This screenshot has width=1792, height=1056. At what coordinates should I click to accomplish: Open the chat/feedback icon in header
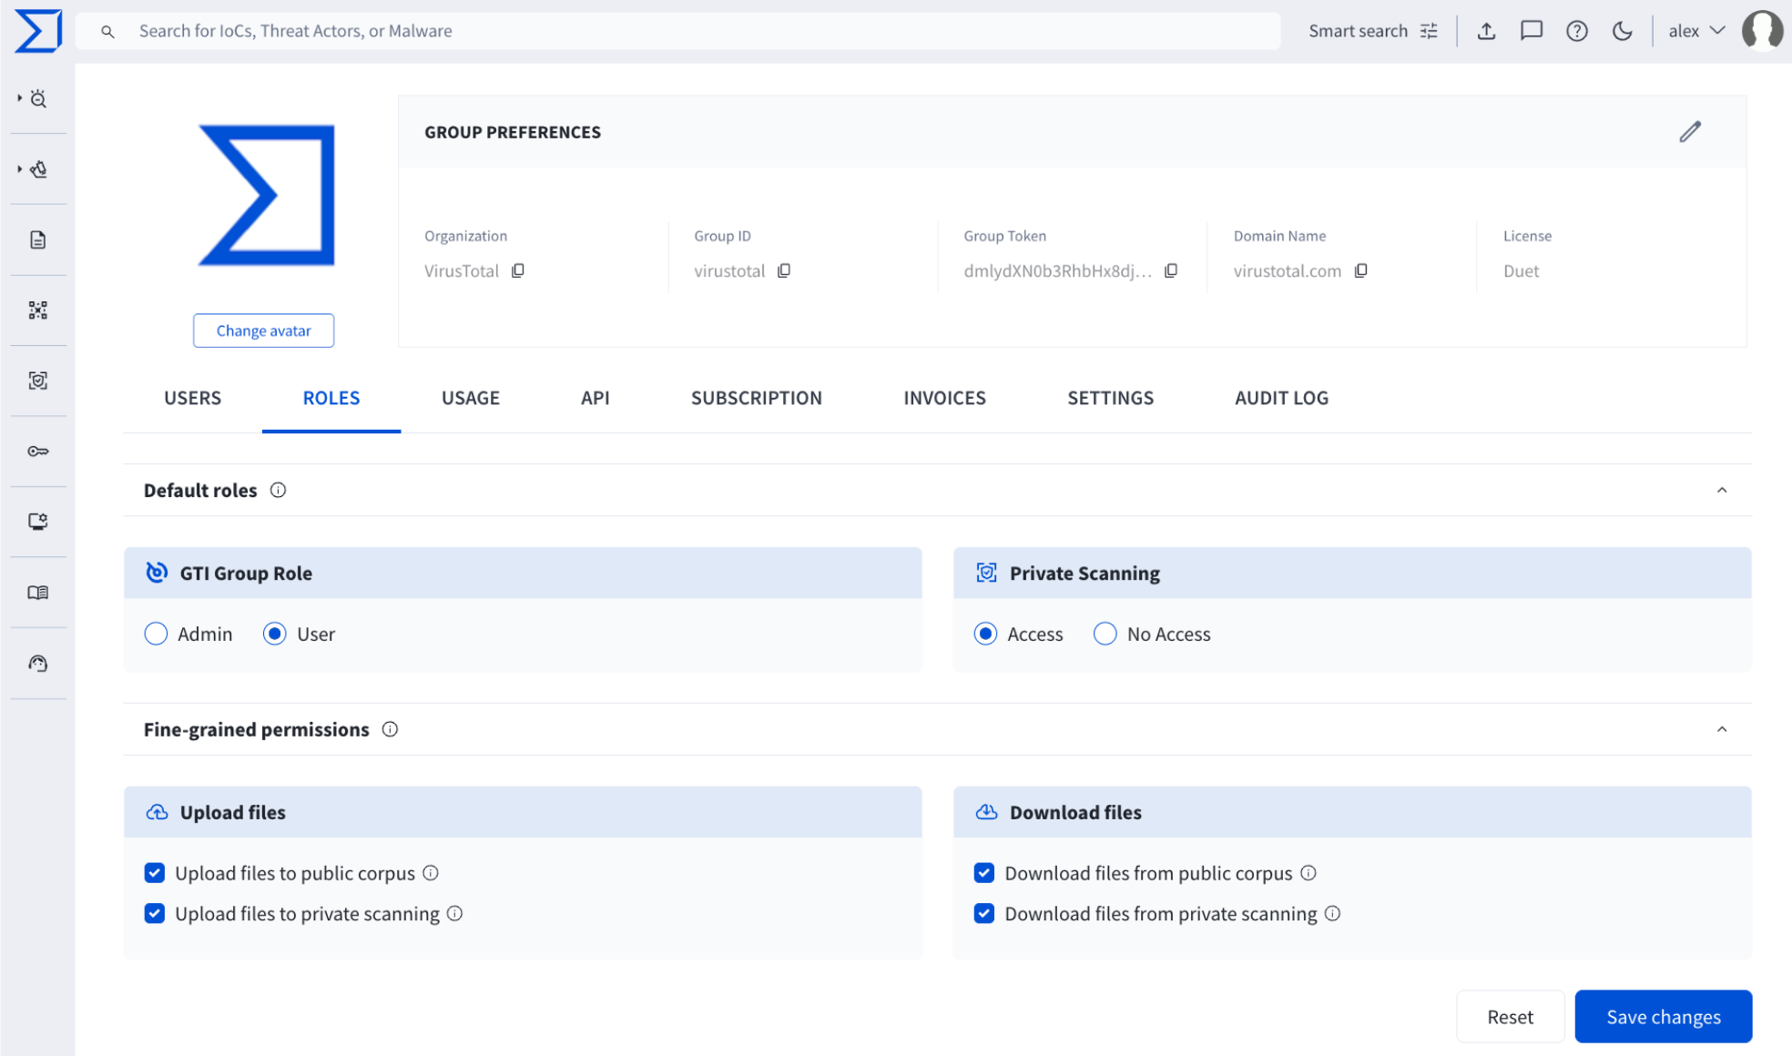tap(1532, 31)
